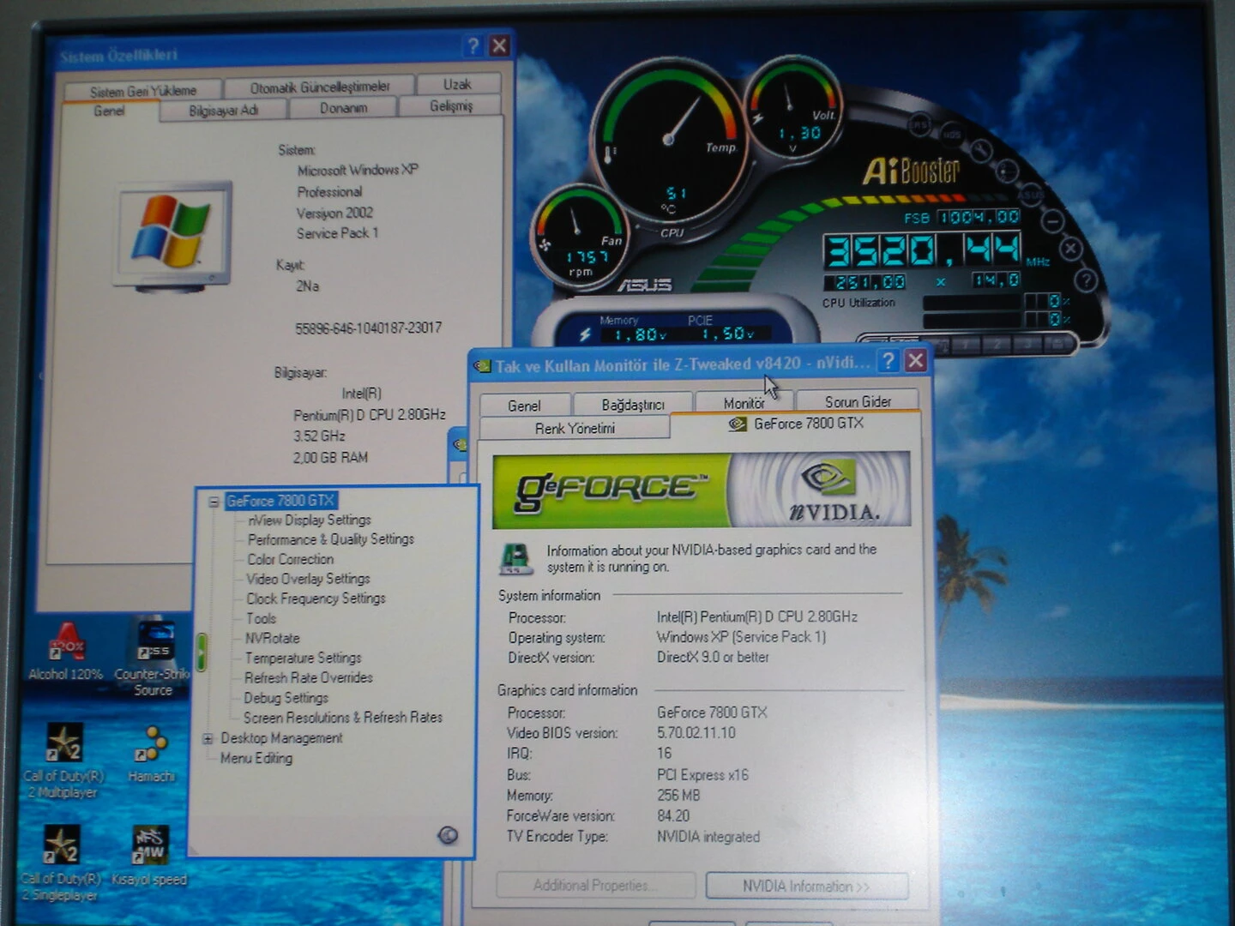Select the Kisayol speed NFS shortcut
1235x926 pixels.
pos(149,856)
